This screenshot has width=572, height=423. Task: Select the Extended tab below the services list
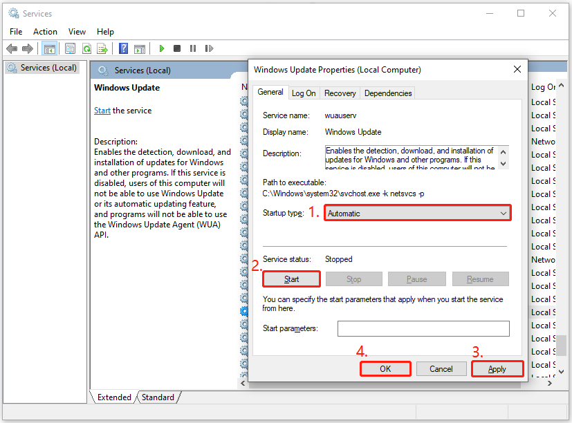pyautogui.click(x=114, y=397)
